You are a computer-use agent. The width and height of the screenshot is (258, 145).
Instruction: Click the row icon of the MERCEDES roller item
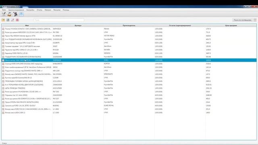pos(3,32)
